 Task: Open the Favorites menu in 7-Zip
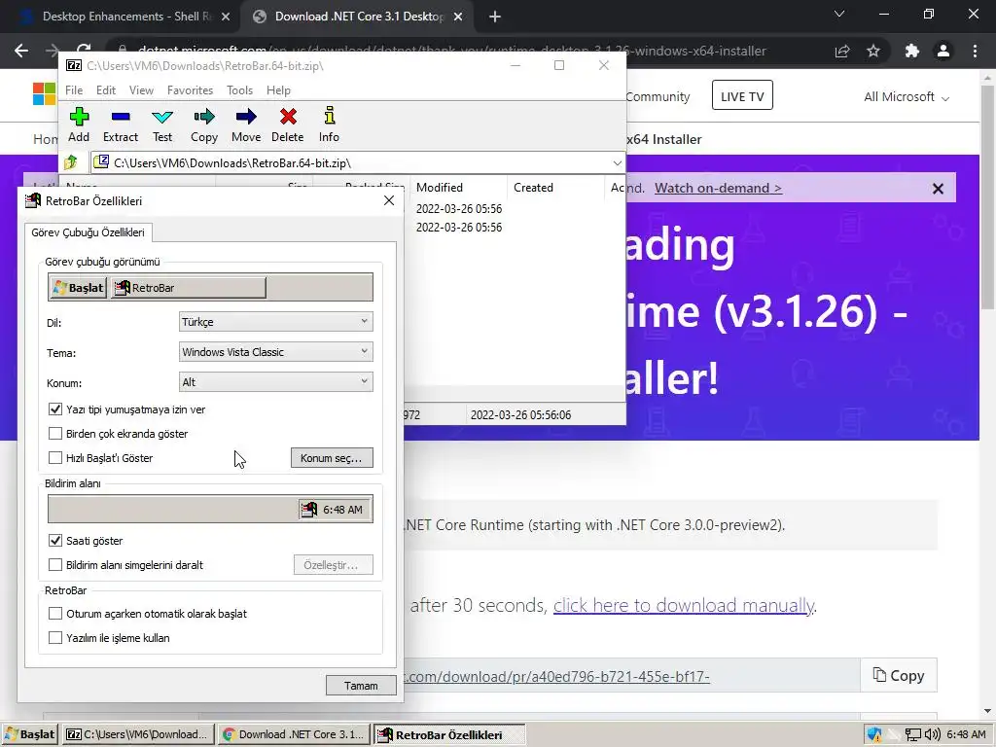(x=190, y=90)
